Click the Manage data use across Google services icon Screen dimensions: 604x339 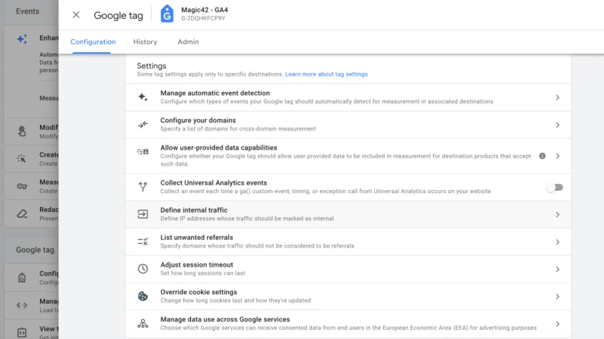pos(143,324)
